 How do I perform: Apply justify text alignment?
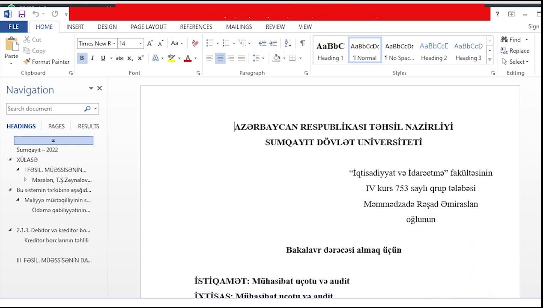(242, 58)
